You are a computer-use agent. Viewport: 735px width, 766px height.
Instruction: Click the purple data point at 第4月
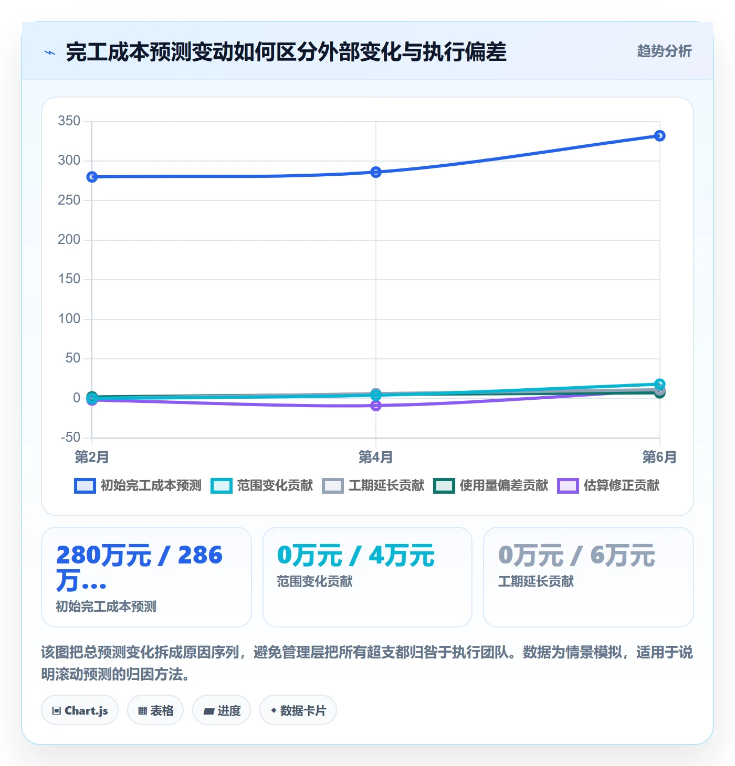376,406
